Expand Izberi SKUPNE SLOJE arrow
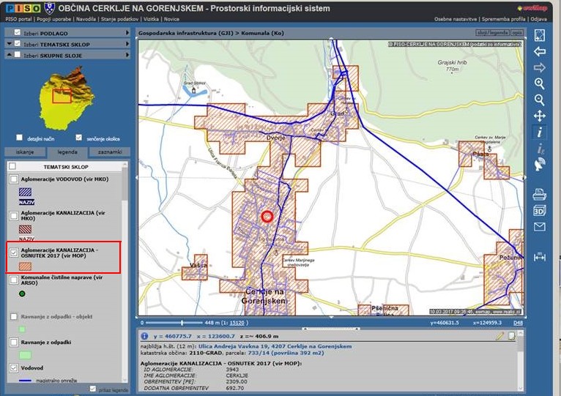This screenshot has height=396, width=561. (127, 55)
